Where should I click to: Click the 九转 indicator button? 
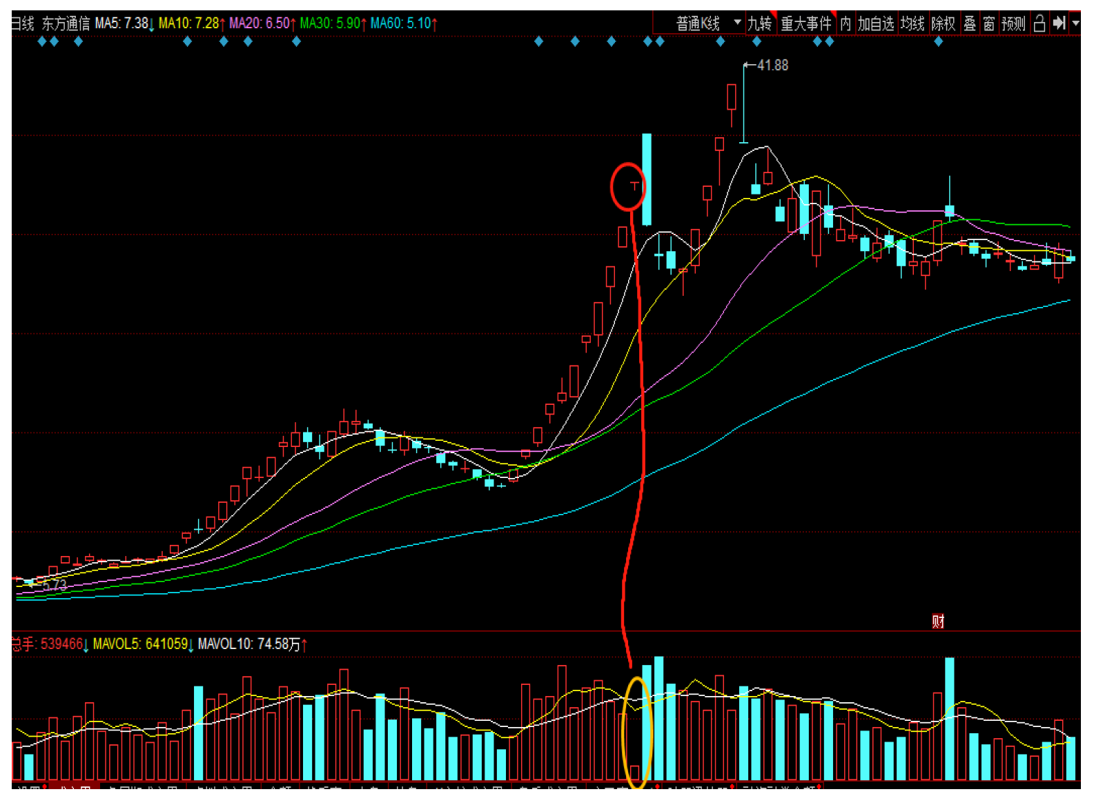coord(759,23)
